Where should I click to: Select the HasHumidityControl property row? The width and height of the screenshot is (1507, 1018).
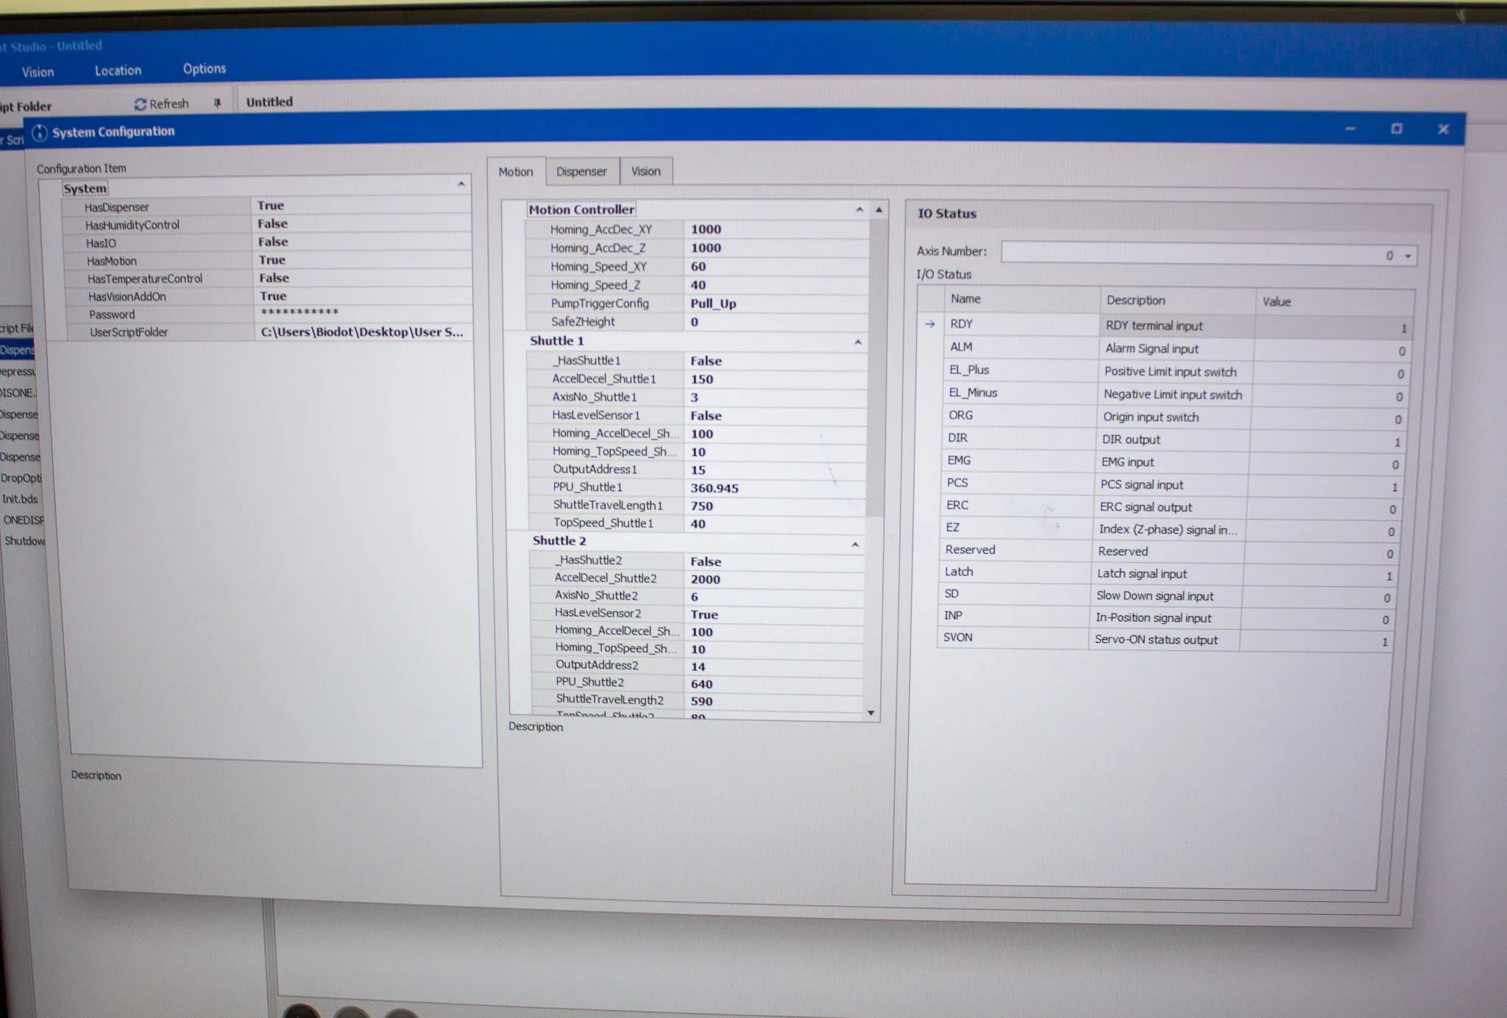pos(266,224)
